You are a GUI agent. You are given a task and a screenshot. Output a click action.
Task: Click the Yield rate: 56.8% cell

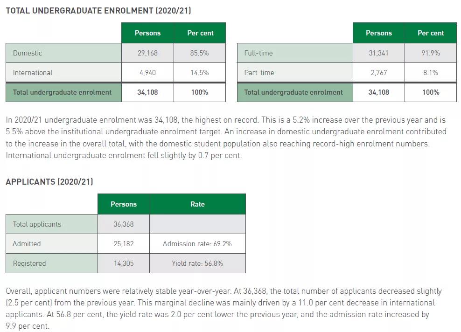[x=197, y=263]
